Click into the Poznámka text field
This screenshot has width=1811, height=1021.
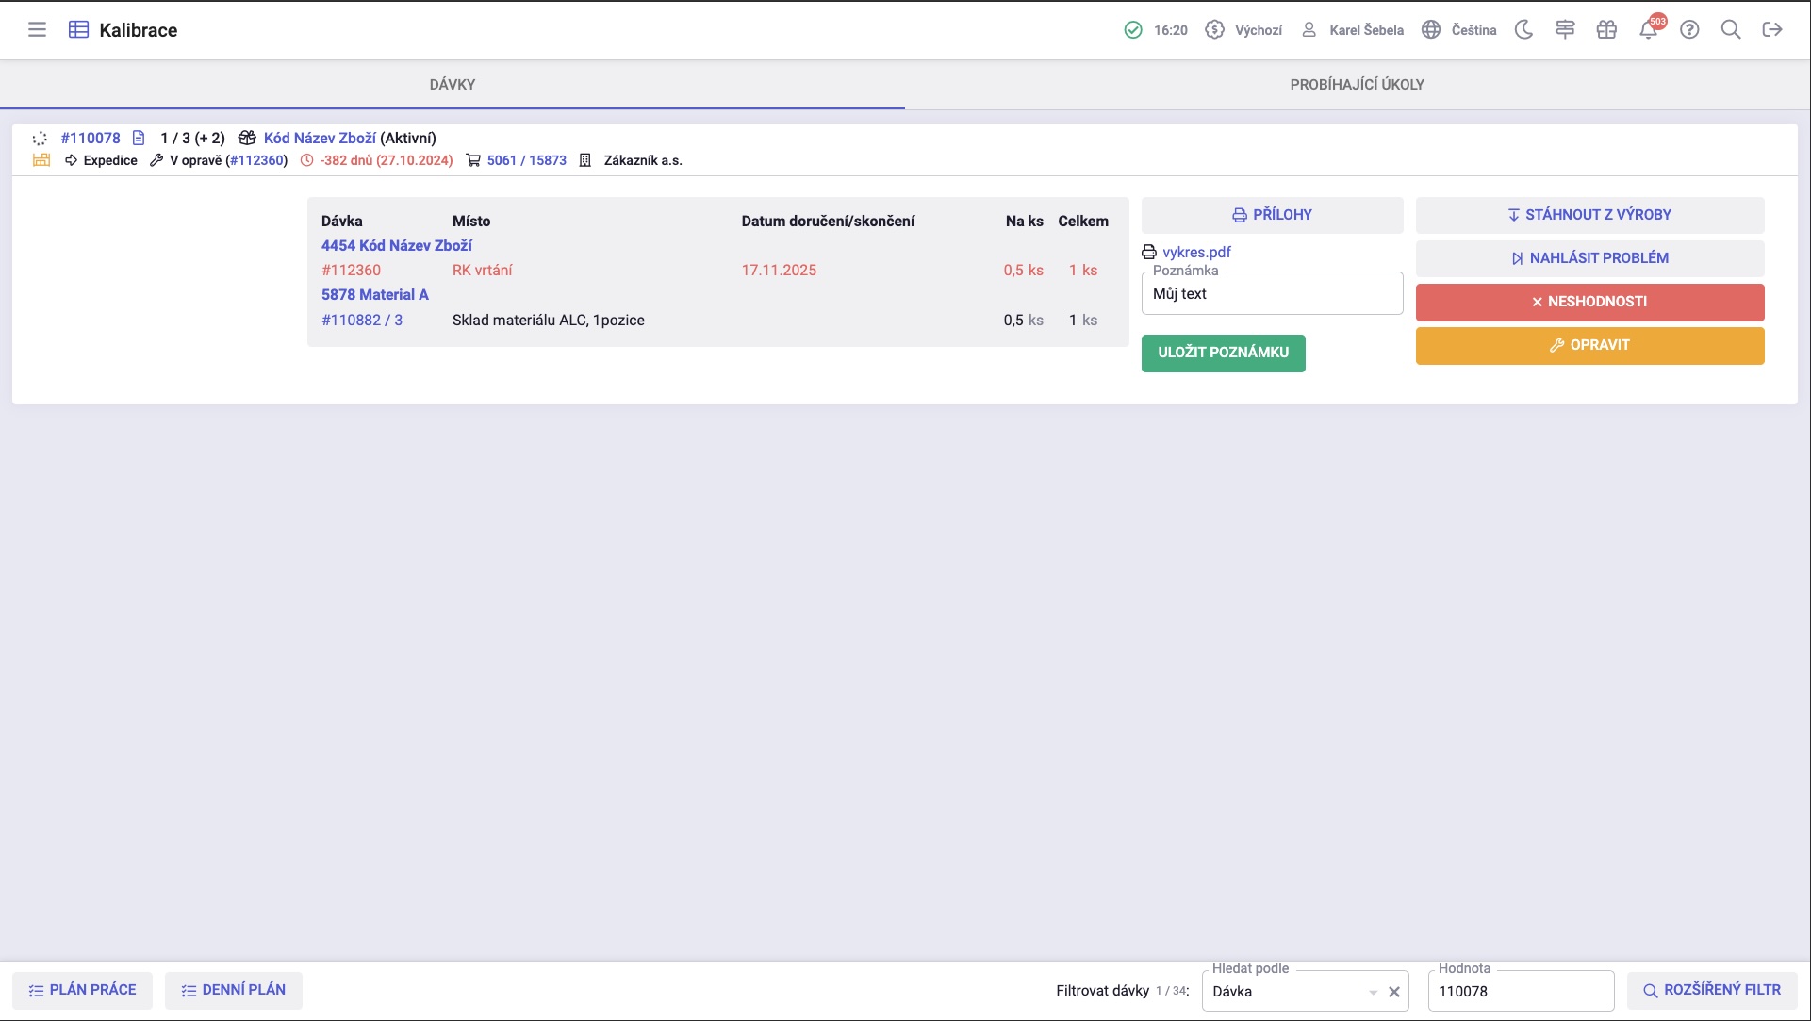pyautogui.click(x=1272, y=294)
